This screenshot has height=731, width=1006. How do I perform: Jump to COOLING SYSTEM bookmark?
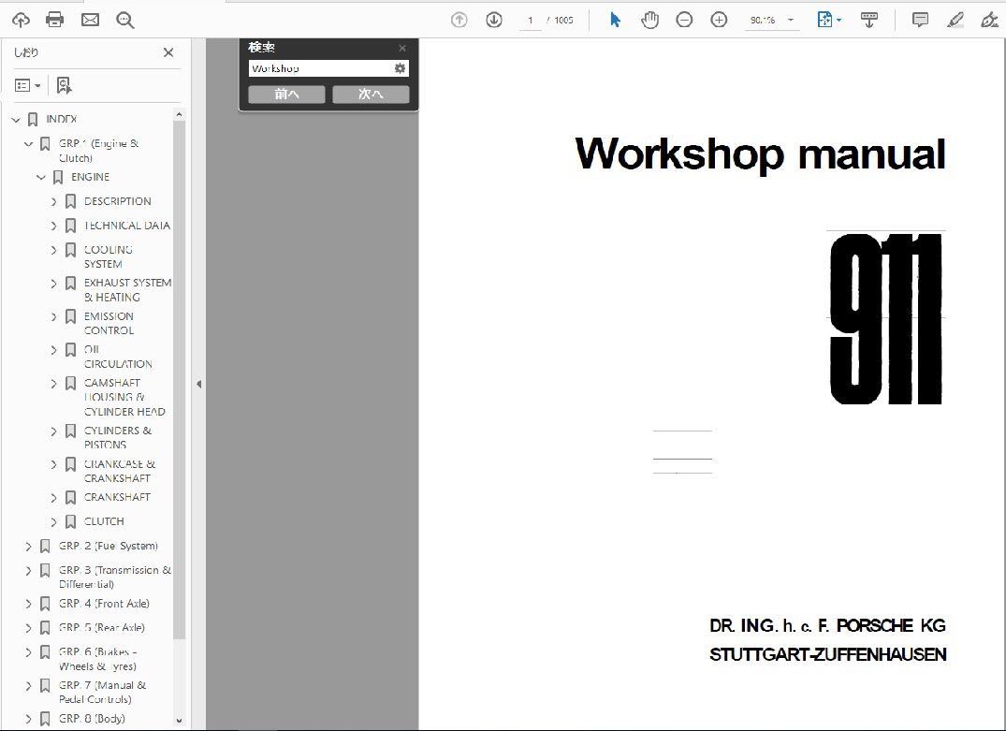pos(109,256)
